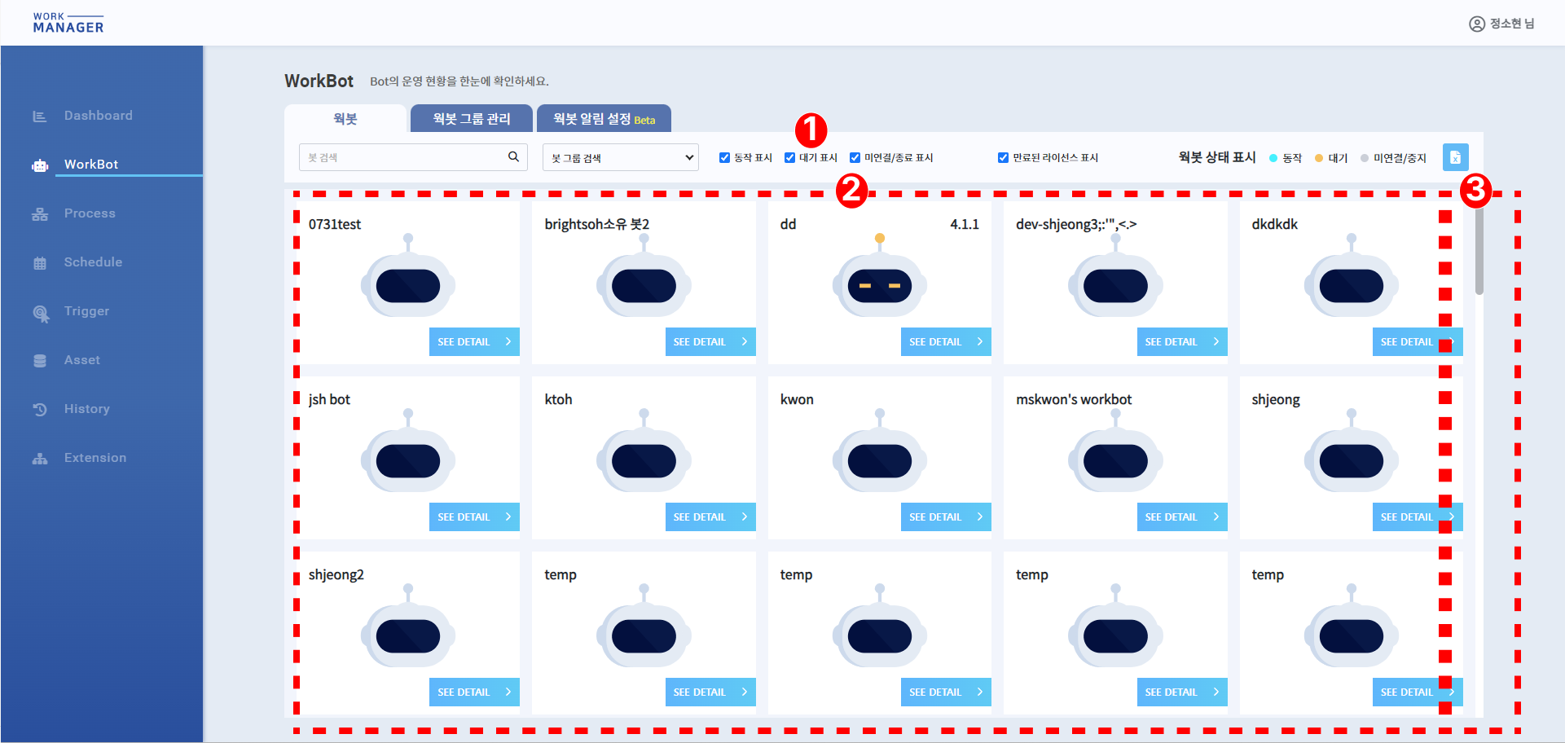Open the Dashboard sidebar icon
This screenshot has width=1565, height=743.
39,117
